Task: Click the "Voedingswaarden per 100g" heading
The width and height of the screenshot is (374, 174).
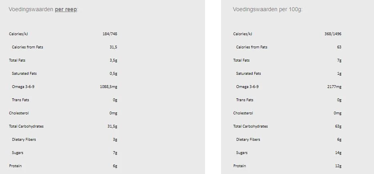Action: click(267, 9)
